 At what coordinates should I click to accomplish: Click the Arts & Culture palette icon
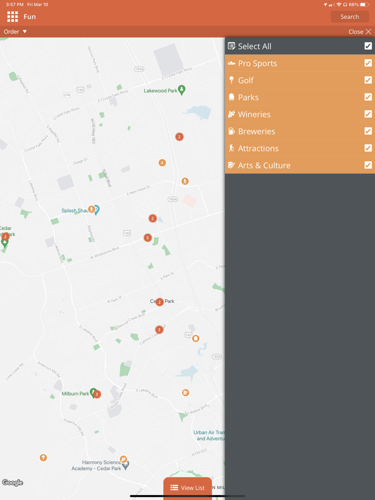pyautogui.click(x=231, y=165)
